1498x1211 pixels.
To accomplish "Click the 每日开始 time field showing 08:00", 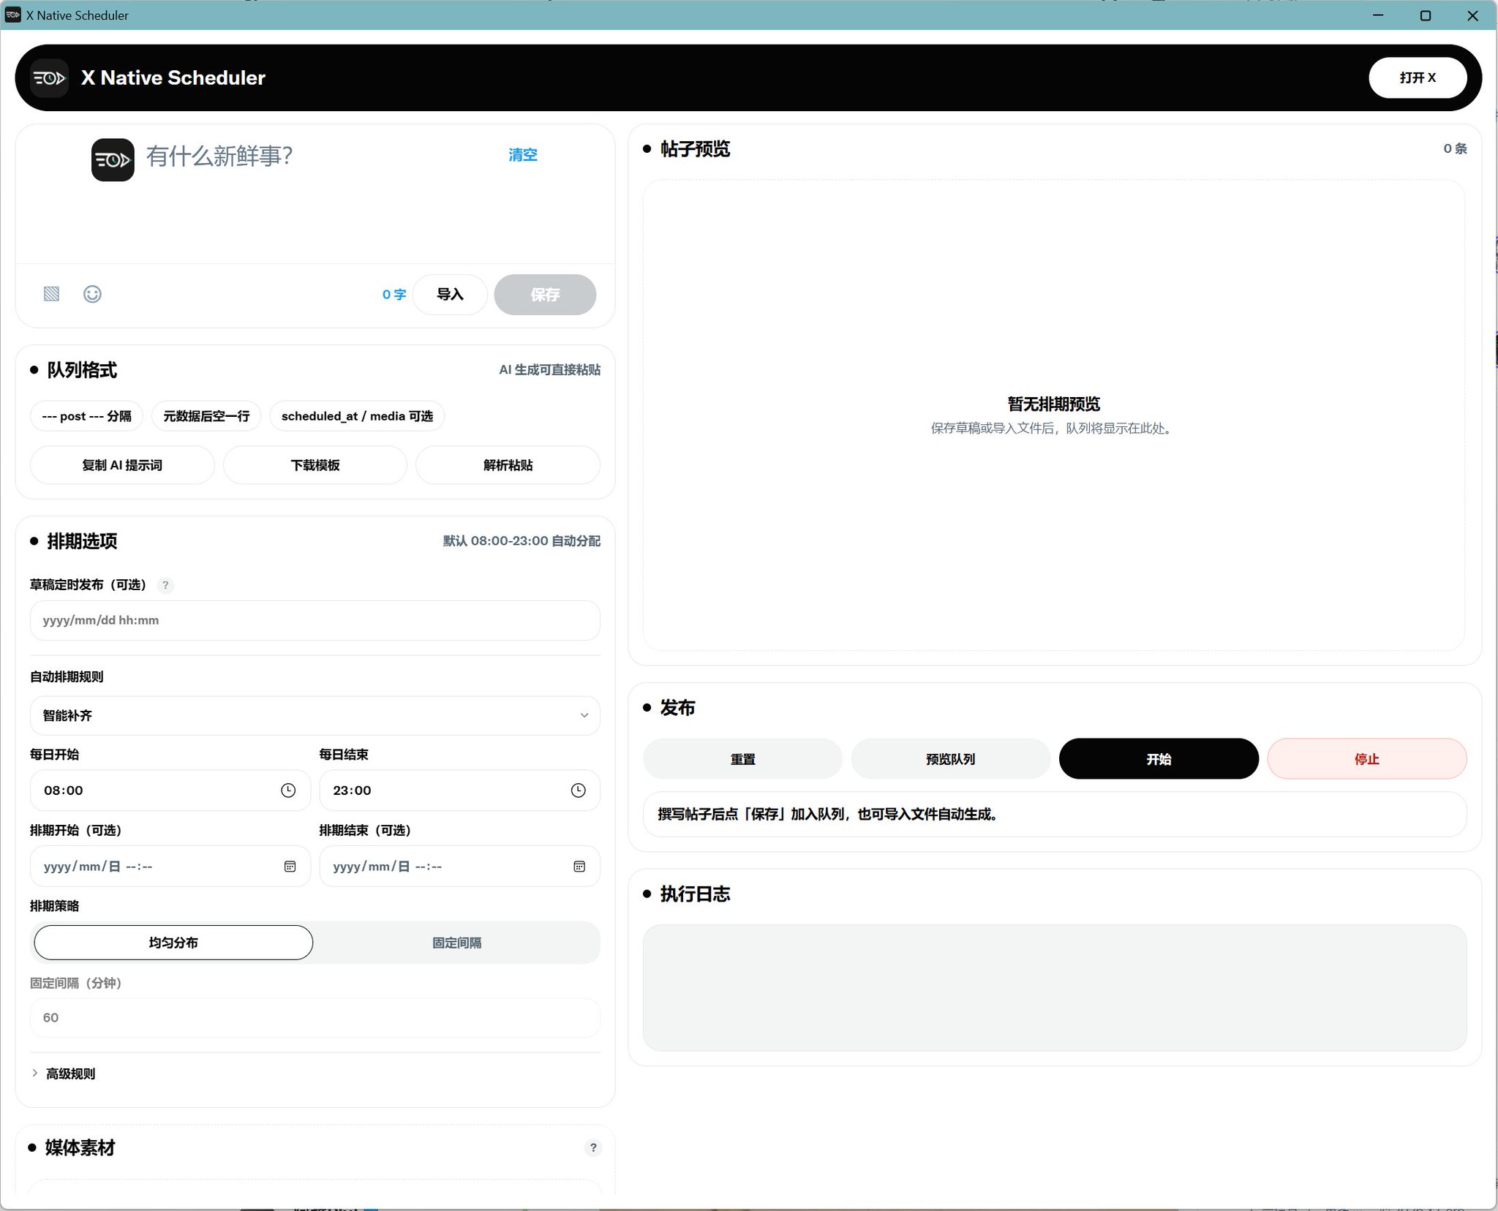I will (170, 791).
